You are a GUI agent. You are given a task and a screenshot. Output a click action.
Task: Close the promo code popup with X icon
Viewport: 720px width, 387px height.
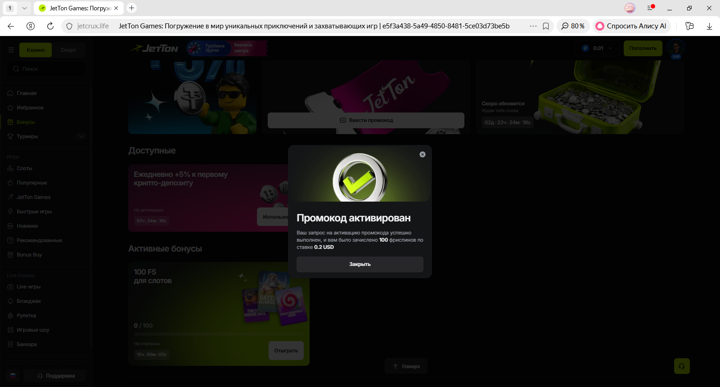click(422, 154)
